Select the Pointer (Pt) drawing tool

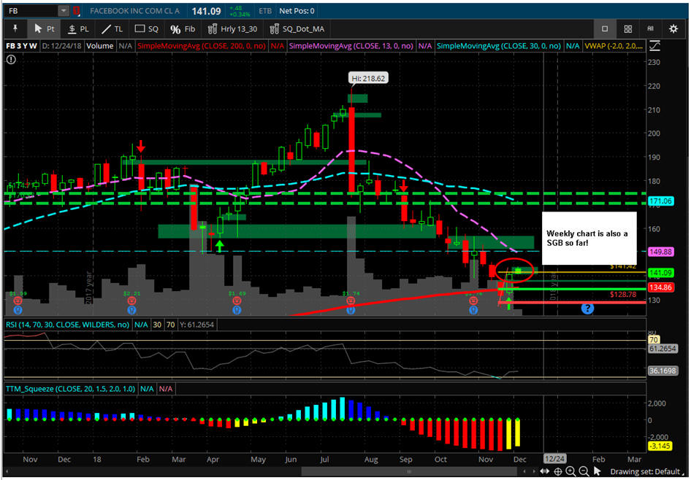point(44,29)
